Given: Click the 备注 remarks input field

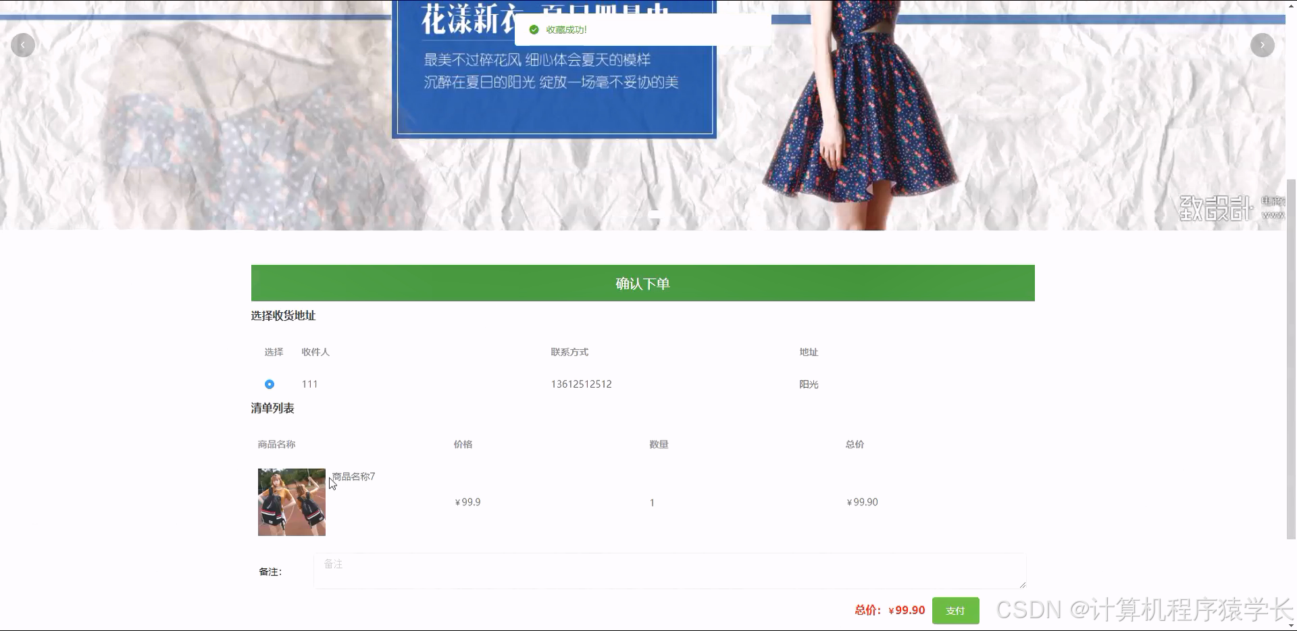Looking at the screenshot, I should [669, 571].
